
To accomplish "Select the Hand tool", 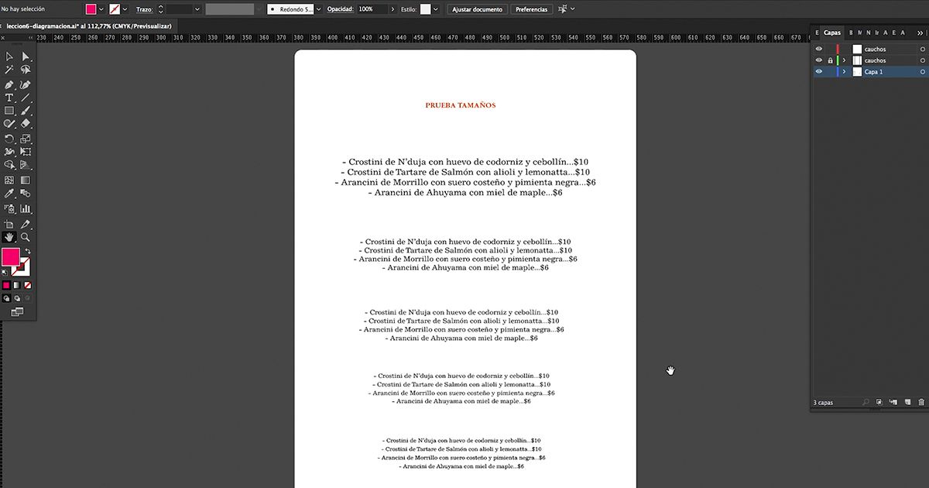I will pyautogui.click(x=9, y=237).
